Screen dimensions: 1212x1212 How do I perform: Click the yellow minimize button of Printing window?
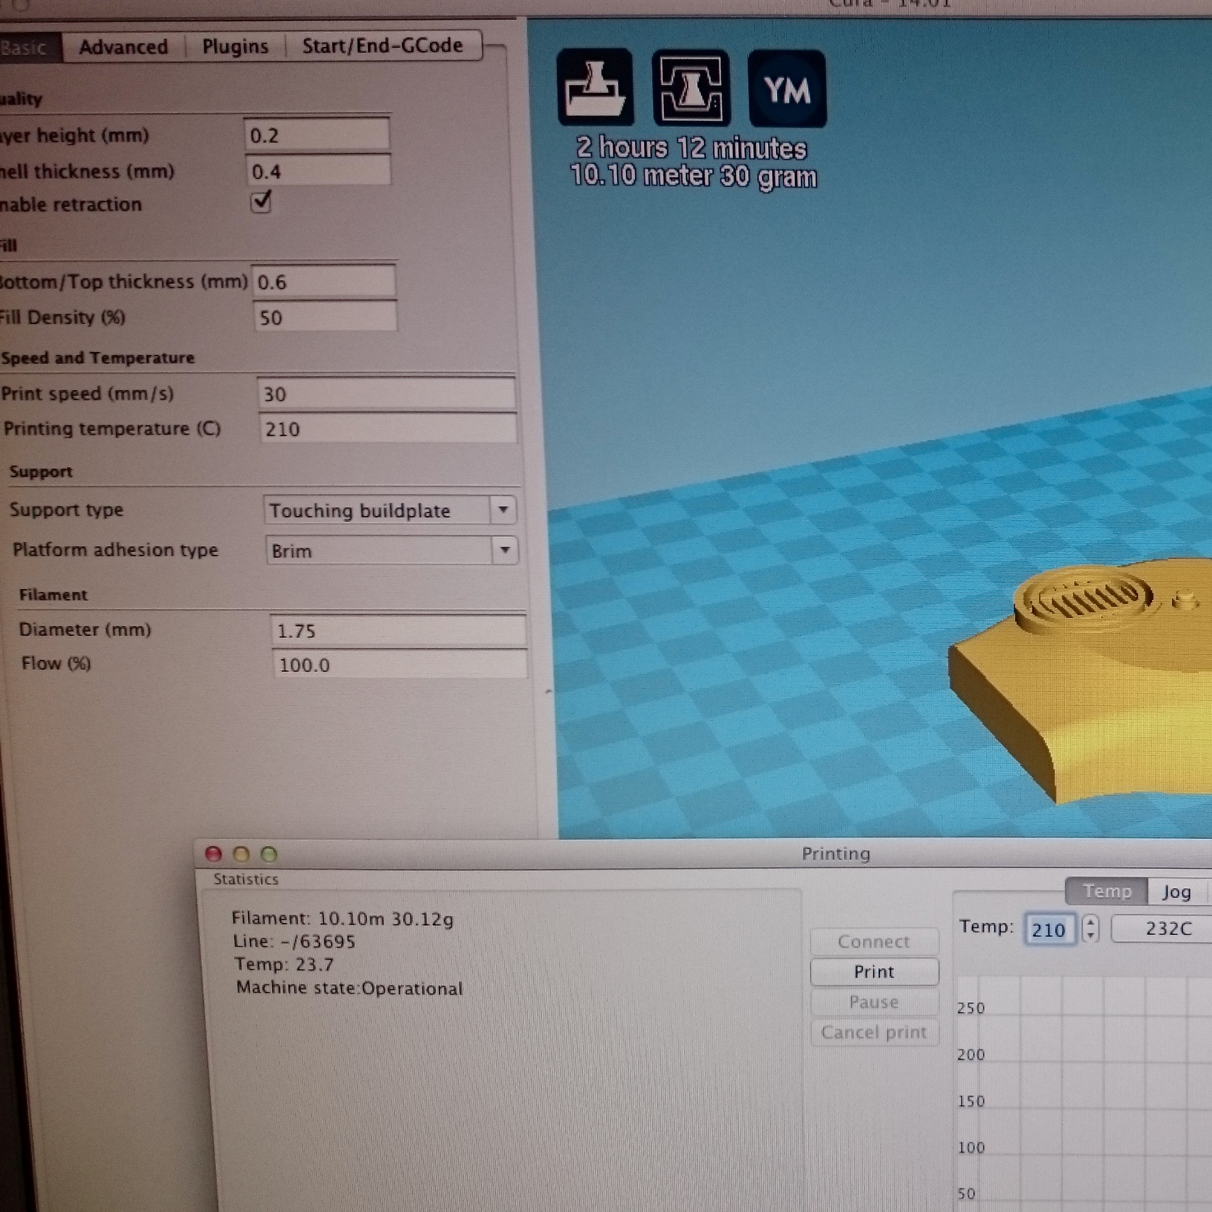click(x=241, y=854)
